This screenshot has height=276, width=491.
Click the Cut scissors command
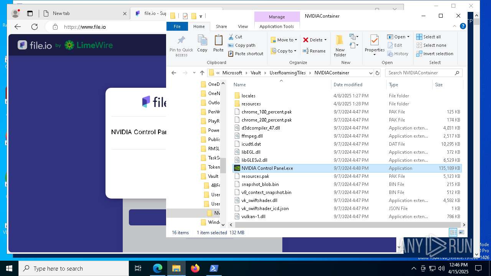coord(235,37)
